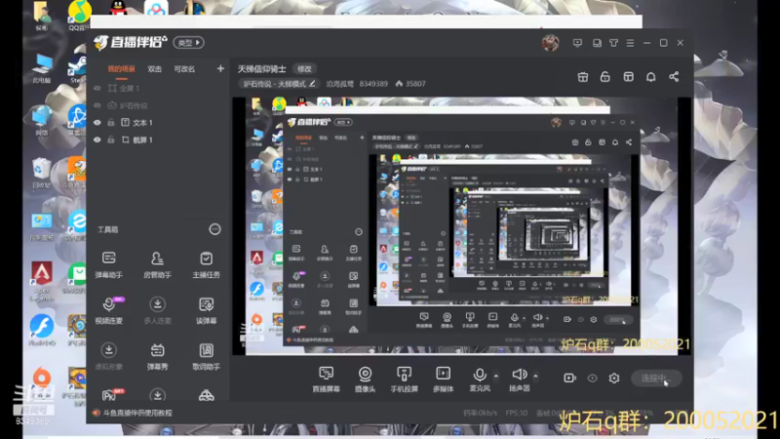Open the hamburger menu in title bar
This screenshot has width=780, height=439.
(630, 43)
